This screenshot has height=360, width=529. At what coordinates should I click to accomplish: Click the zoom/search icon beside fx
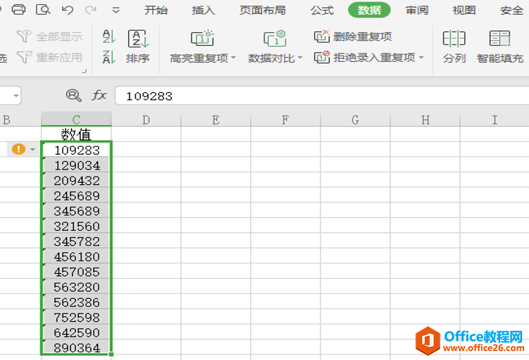tap(74, 96)
